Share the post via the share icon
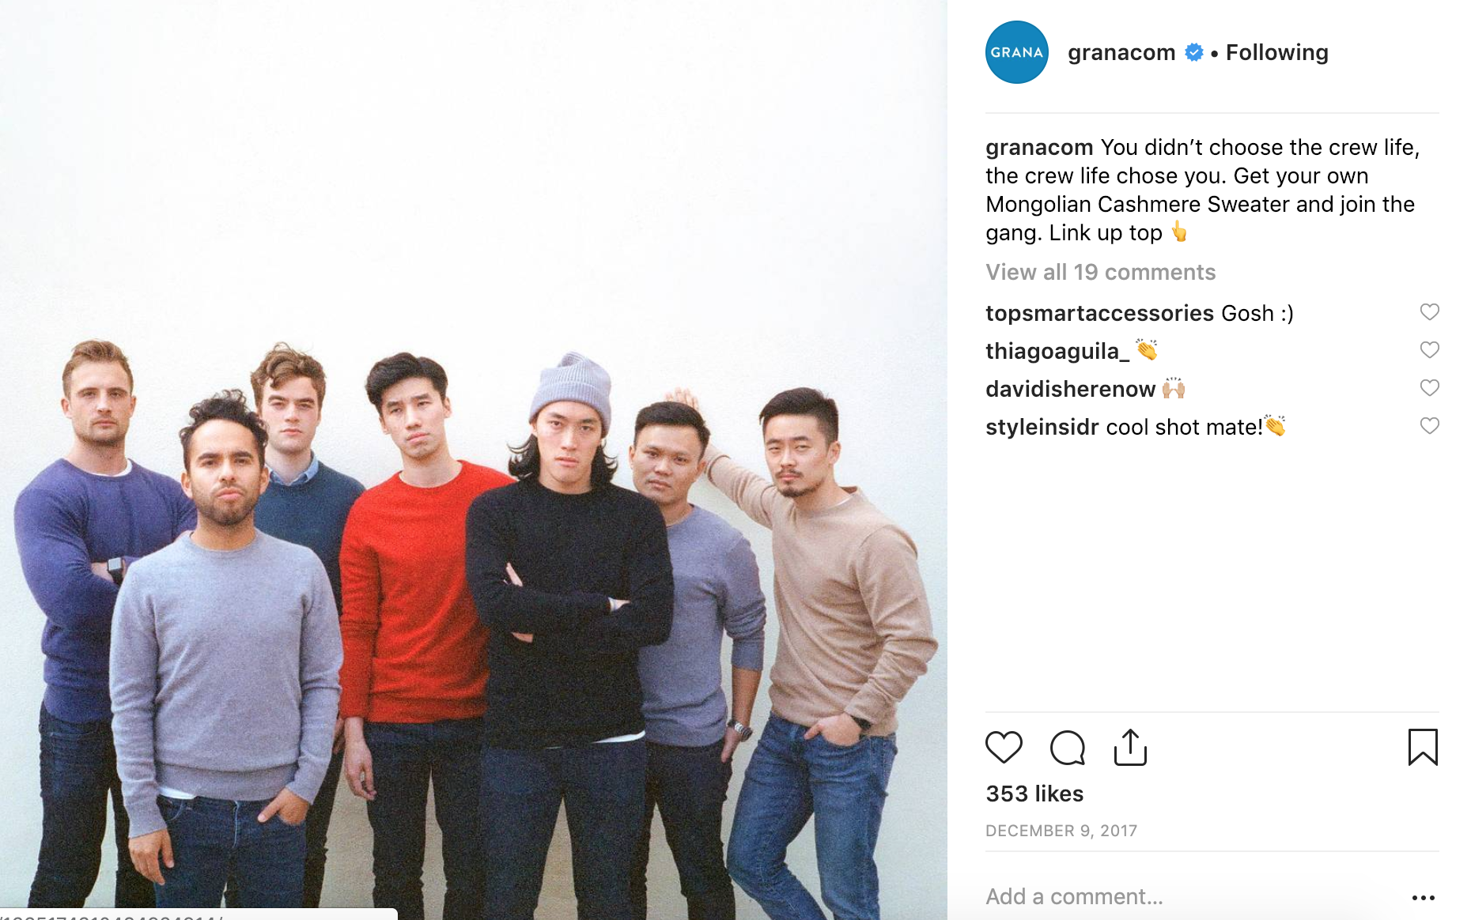The height and width of the screenshot is (920, 1471). tap(1130, 748)
